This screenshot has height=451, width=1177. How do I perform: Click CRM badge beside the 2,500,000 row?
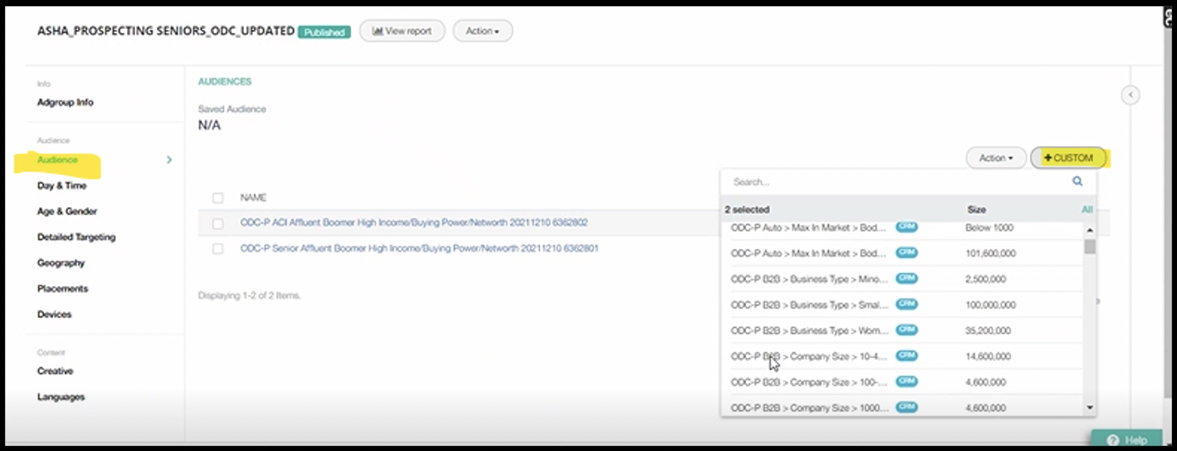click(906, 278)
